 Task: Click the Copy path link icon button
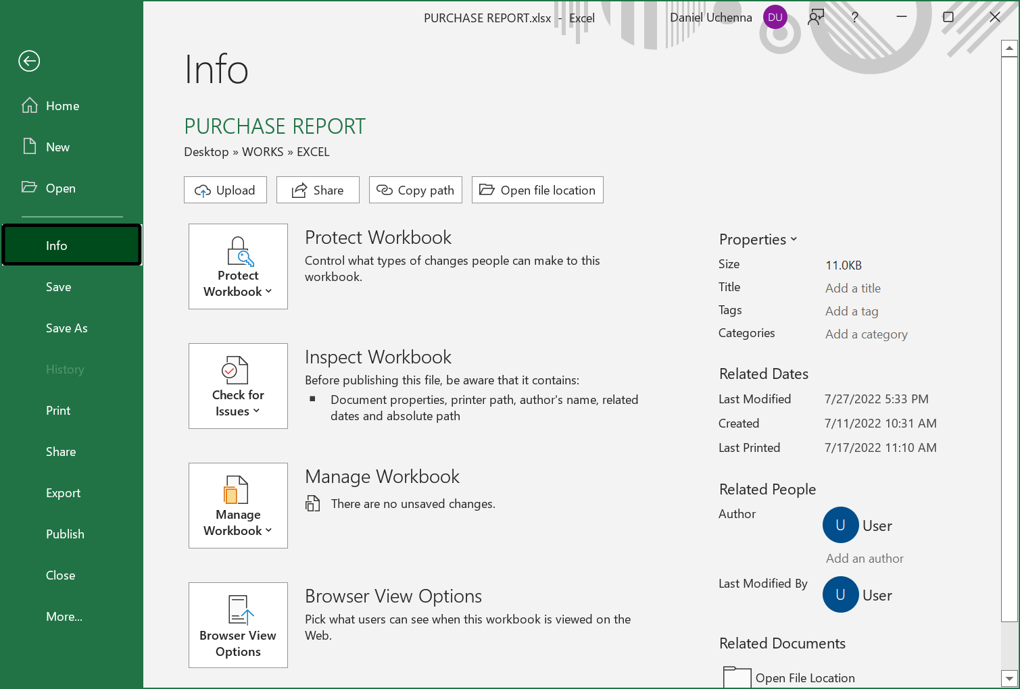415,190
